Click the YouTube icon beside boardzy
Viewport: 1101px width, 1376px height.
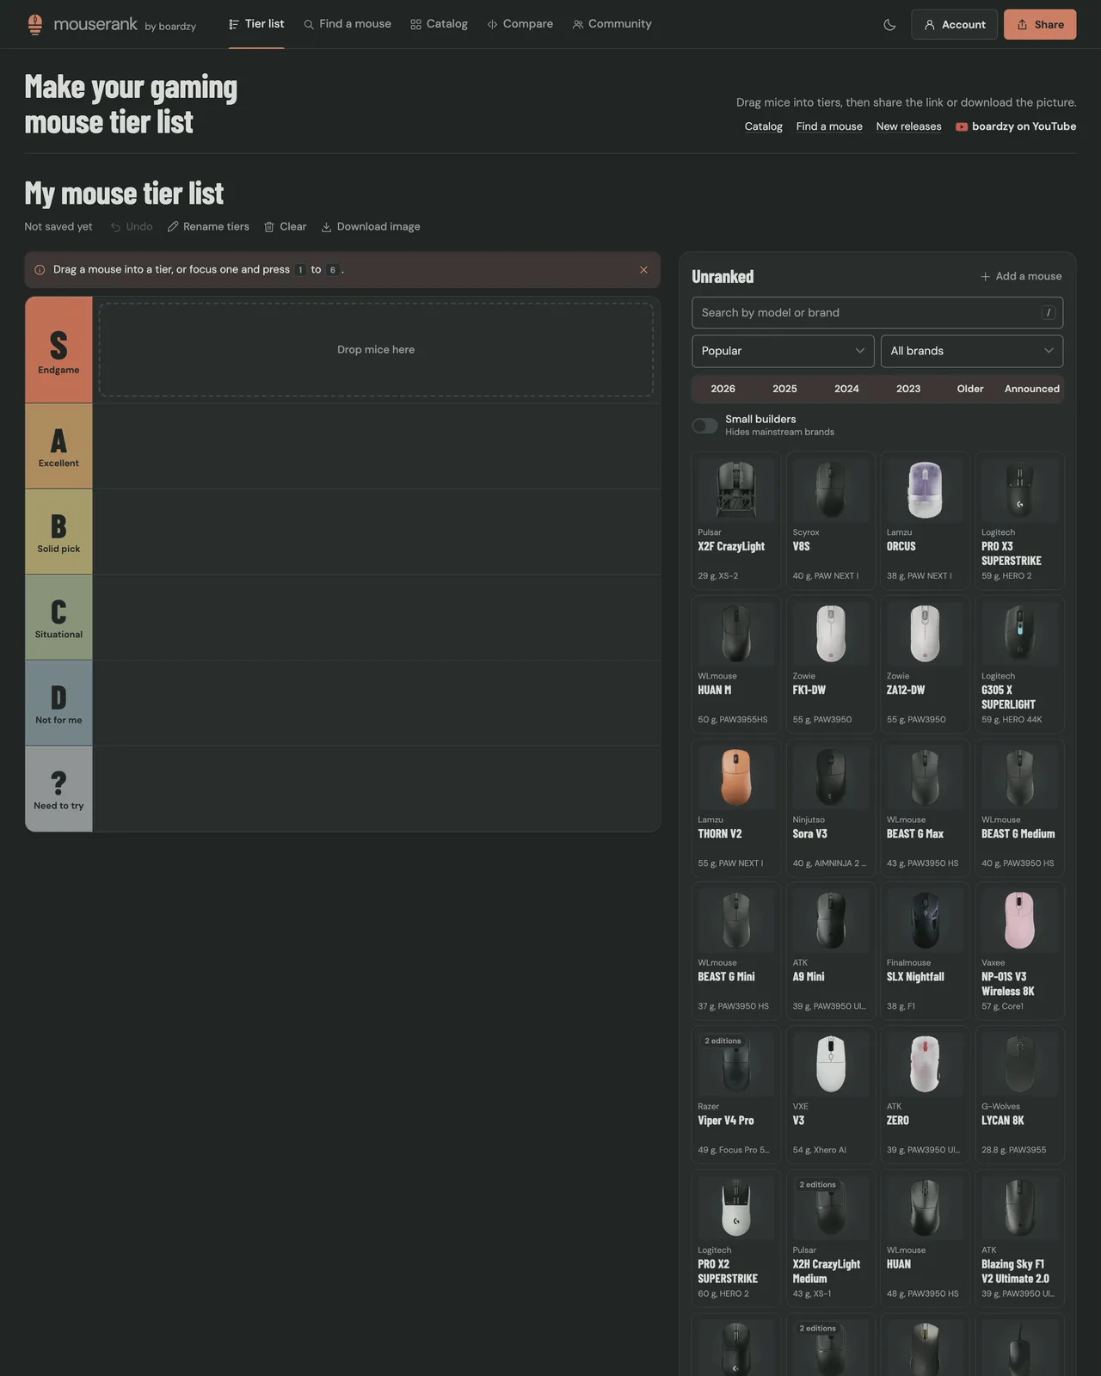click(x=962, y=126)
